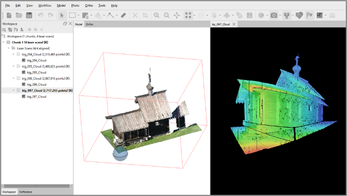Toggle Show Laser Scans tripod icon

(x=286, y=16)
